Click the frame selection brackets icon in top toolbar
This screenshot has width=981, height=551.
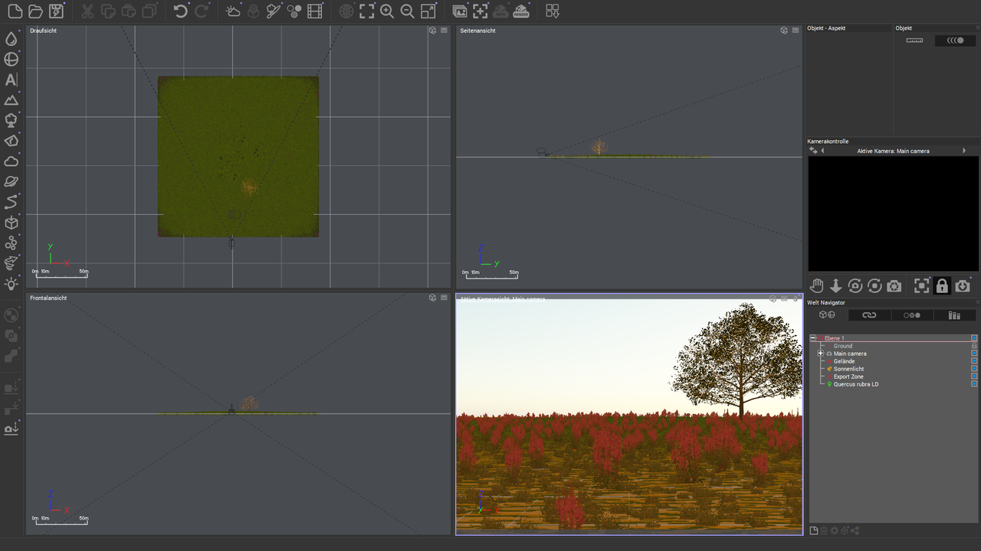(x=367, y=11)
